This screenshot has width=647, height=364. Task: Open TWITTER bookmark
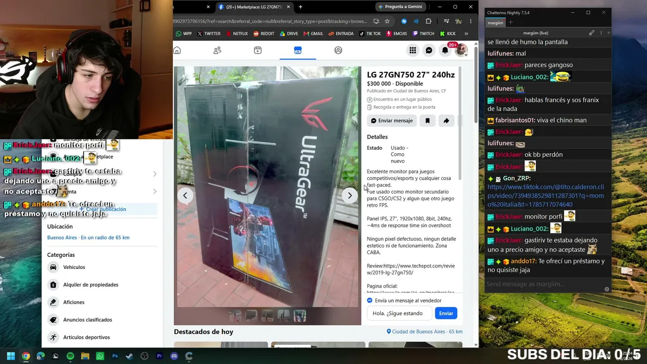209,34
